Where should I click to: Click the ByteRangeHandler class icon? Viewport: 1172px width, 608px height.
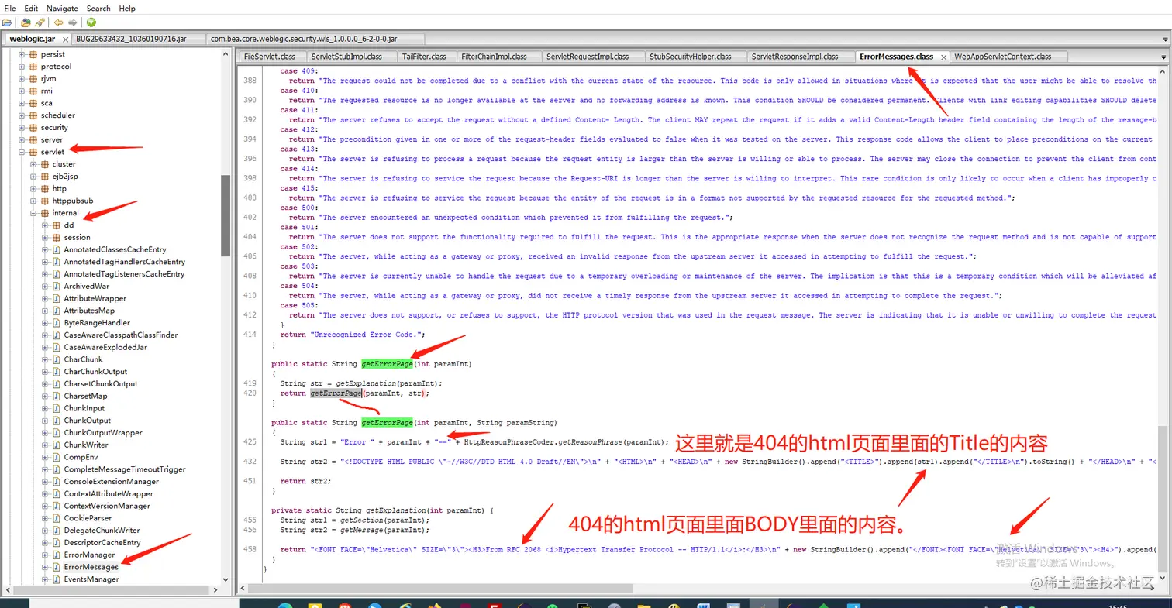click(x=56, y=323)
